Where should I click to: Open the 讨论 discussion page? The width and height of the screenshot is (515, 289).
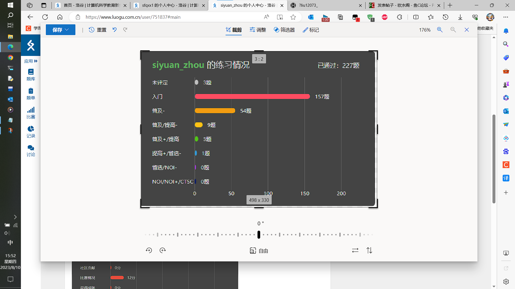[x=31, y=151]
